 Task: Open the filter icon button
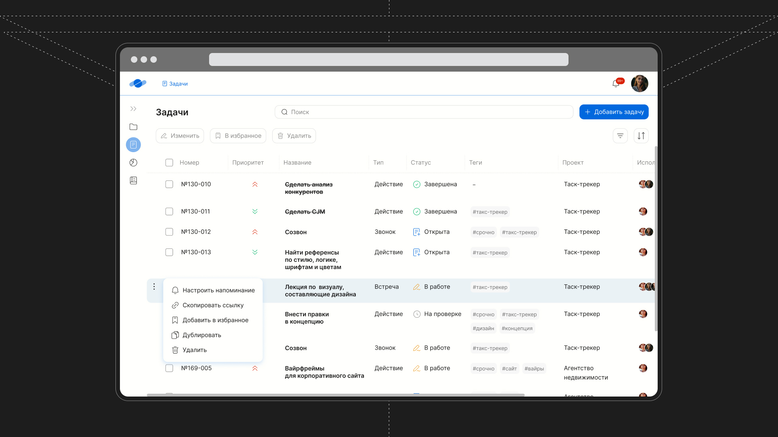(620, 136)
